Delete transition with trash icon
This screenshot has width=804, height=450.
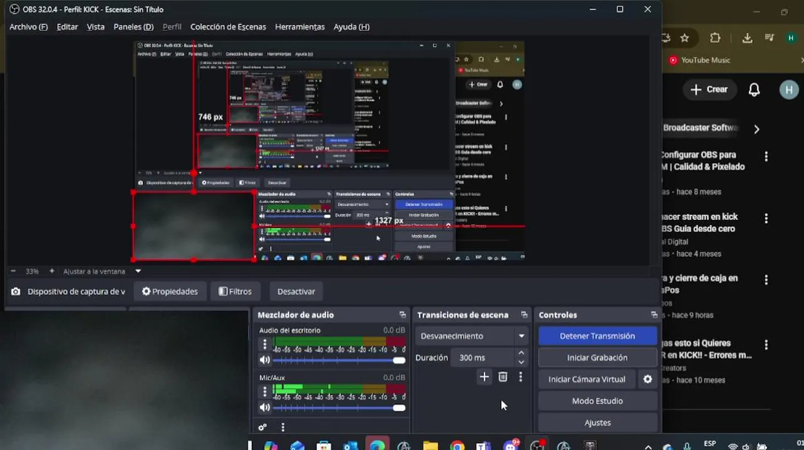pyautogui.click(x=502, y=377)
